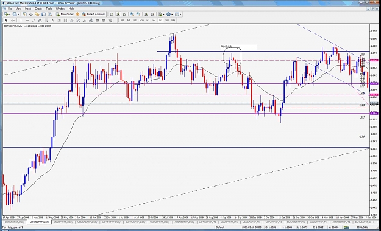Select the Vertical Line drawing tool
Image resolution: width=381 pixels, height=231 pixels.
pos(21,20)
